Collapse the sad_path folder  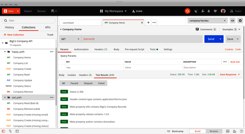(x=5, y=97)
